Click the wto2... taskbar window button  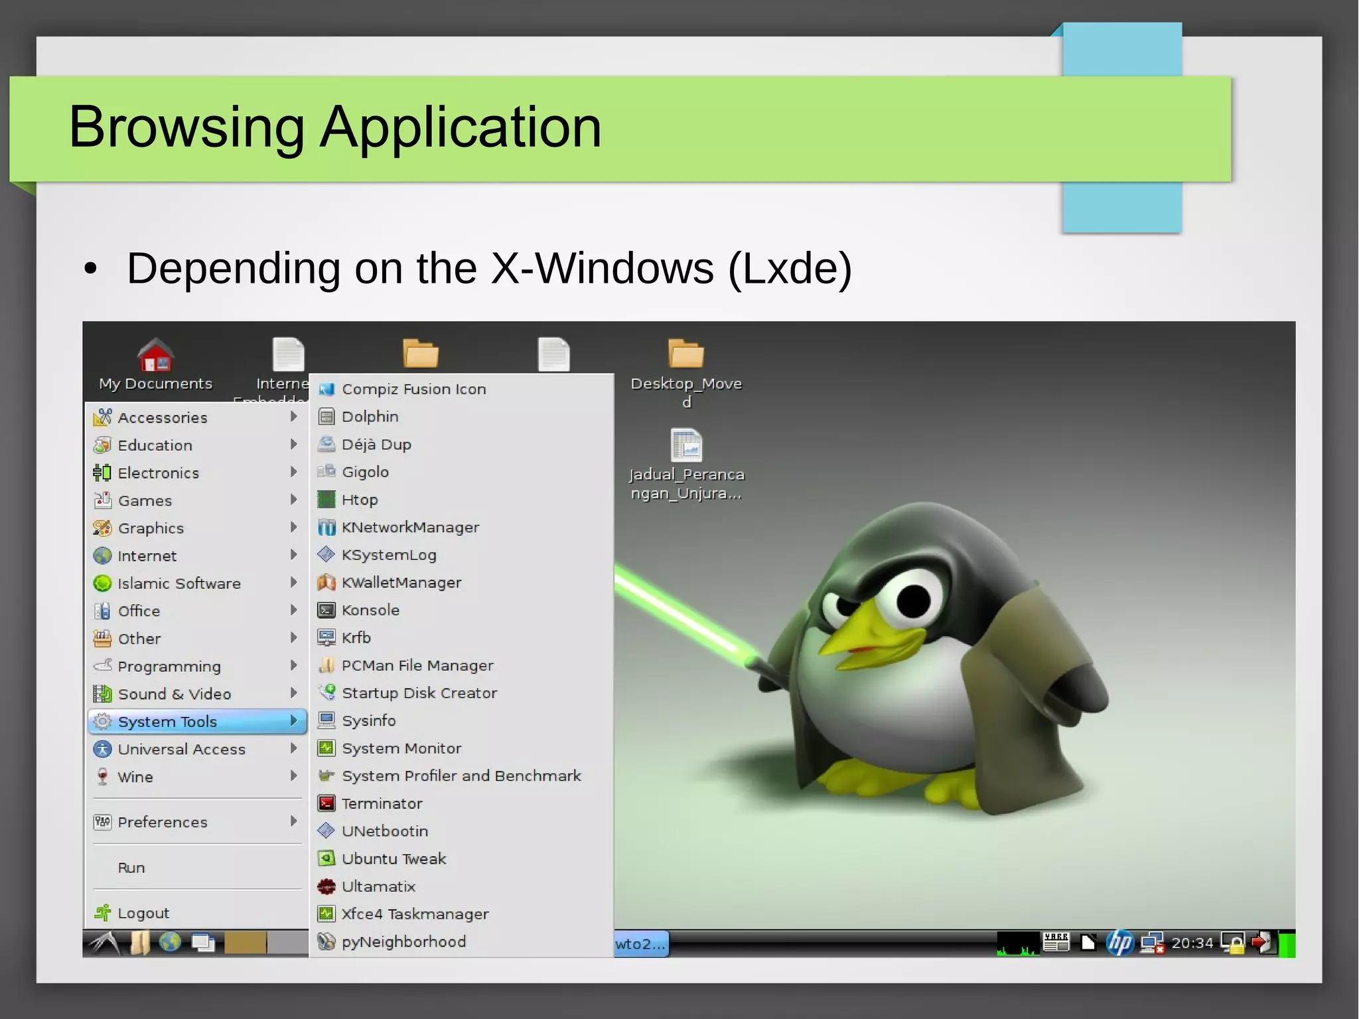pyautogui.click(x=641, y=944)
